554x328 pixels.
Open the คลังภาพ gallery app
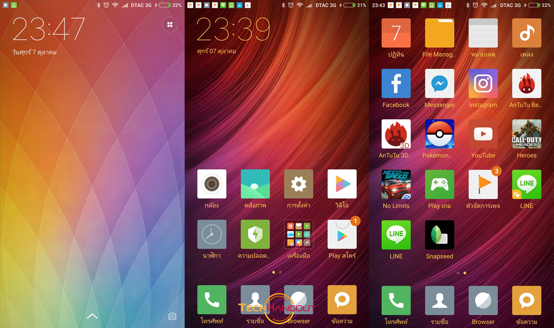click(x=255, y=184)
